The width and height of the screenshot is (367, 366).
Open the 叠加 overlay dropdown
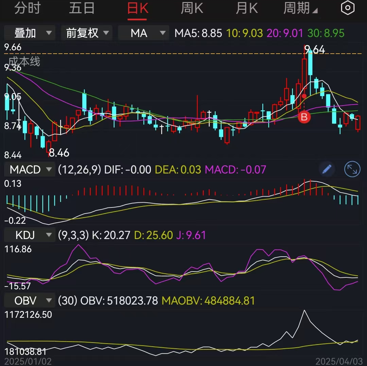[x=29, y=33]
